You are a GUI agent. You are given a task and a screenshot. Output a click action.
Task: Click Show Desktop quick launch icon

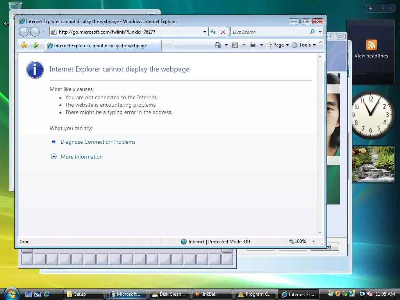(28, 294)
